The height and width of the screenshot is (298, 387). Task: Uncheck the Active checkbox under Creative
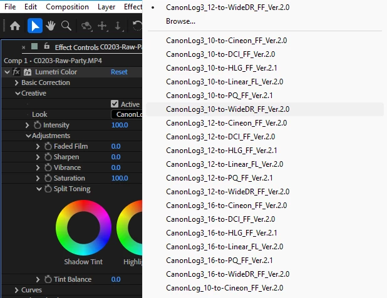coord(115,104)
